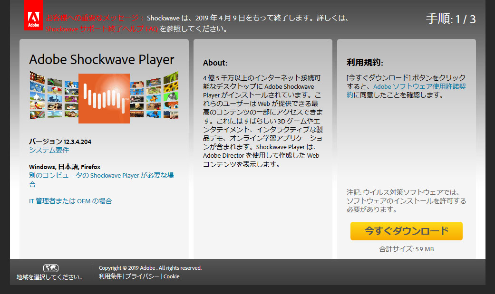Open the Adobe ソフトウェア使用許諾契約 link
This screenshot has width=495, height=294.
click(x=407, y=91)
